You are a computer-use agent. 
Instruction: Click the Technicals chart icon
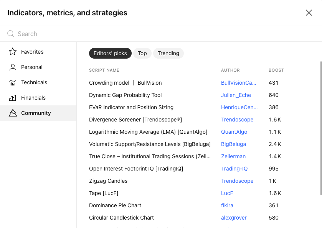[13, 82]
